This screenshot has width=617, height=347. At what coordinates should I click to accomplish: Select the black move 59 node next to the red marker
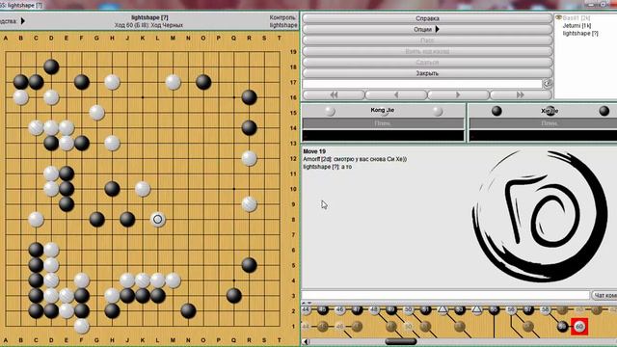point(562,327)
